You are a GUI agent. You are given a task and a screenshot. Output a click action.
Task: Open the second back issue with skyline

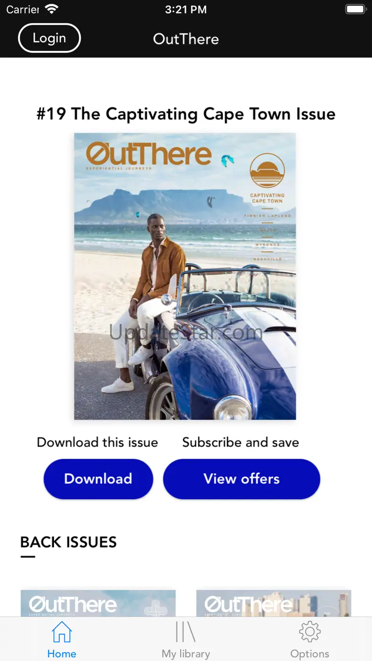click(274, 603)
